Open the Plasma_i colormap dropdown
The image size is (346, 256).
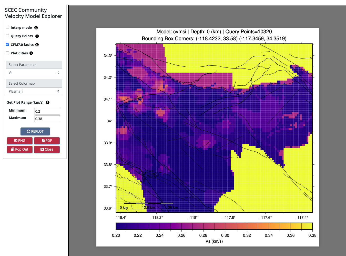pos(34,91)
